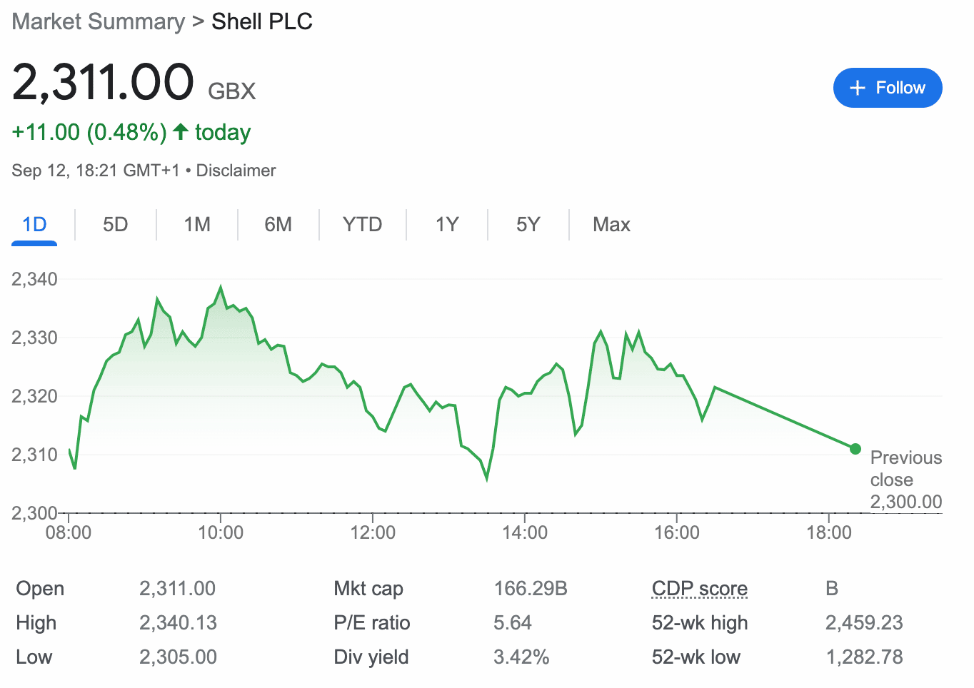
Task: Open the Disclaimer link
Action: [236, 171]
